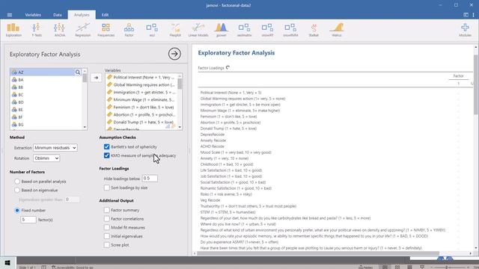The height and width of the screenshot is (269, 479).
Task: Select Immigration item in Variables box
Action: tap(141, 93)
